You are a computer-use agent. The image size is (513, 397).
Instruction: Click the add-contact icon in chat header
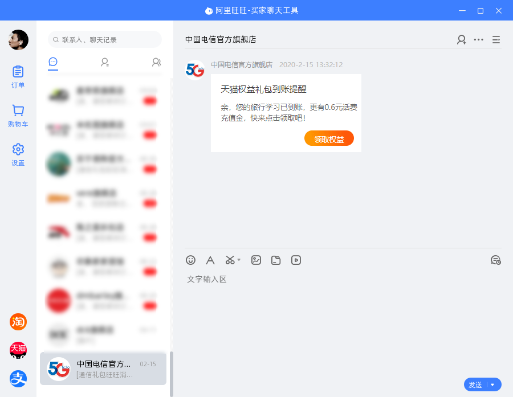click(462, 40)
